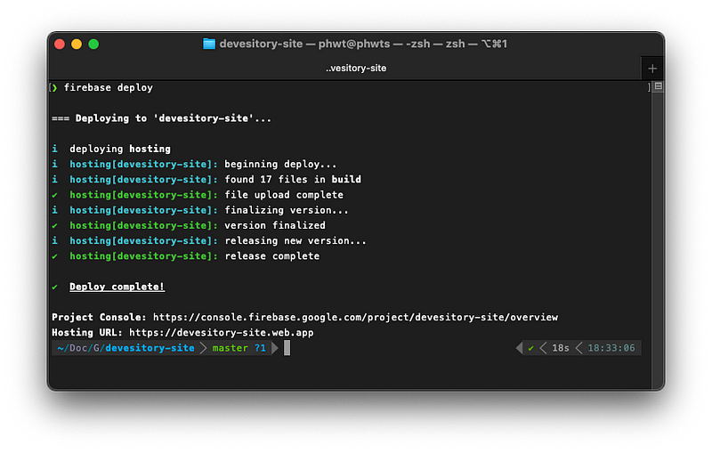Open a new tab with plus button
The image size is (712, 453).
(652, 69)
